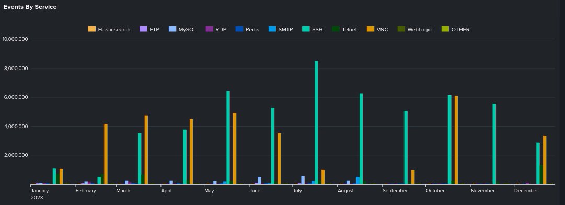Click the 6,000,000 y-axis label
This screenshot has width=565, height=205.
(x=15, y=97)
